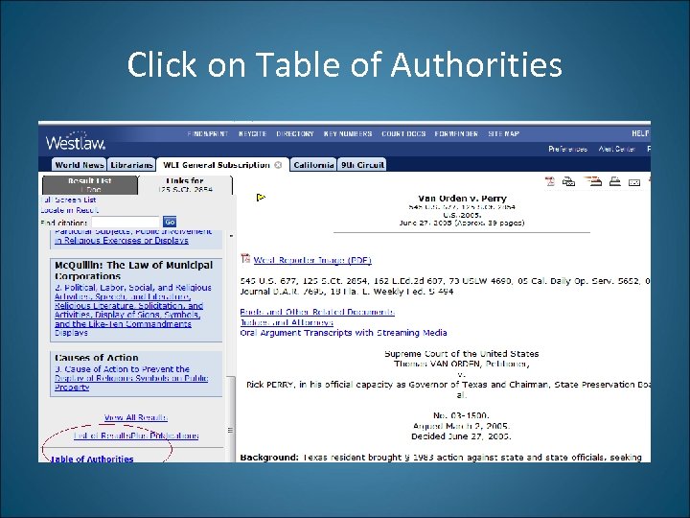The width and height of the screenshot is (690, 518).
Task: Switch to the World News tab
Action: (80, 165)
